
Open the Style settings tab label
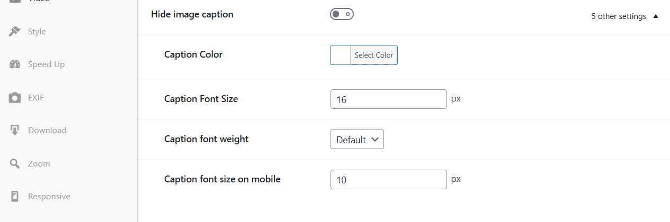coord(37,32)
